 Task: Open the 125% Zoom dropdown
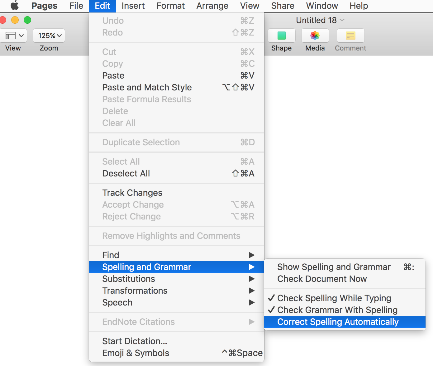(49, 36)
